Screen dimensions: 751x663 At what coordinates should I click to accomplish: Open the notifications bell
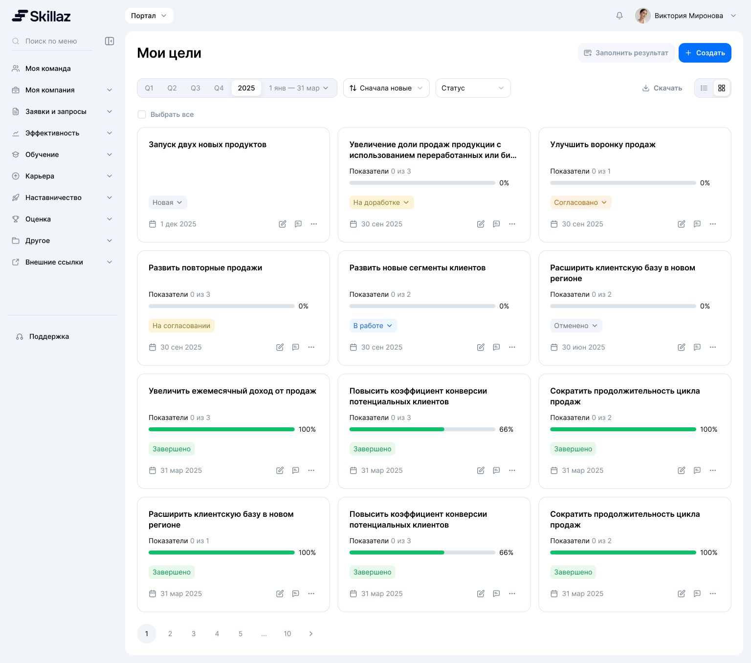(619, 16)
